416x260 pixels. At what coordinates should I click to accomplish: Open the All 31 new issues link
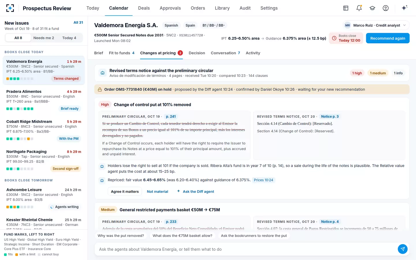[x=78, y=23]
